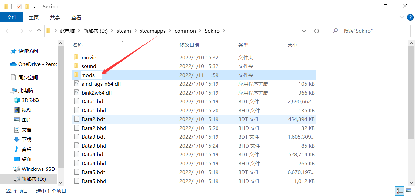
Task: Select the Data2.bhd file icon
Action: point(77,128)
